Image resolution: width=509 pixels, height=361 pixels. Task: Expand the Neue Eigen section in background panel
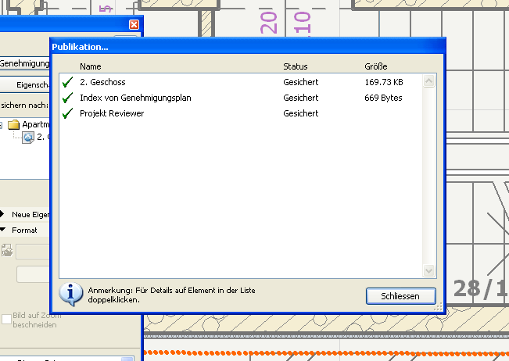point(2,214)
